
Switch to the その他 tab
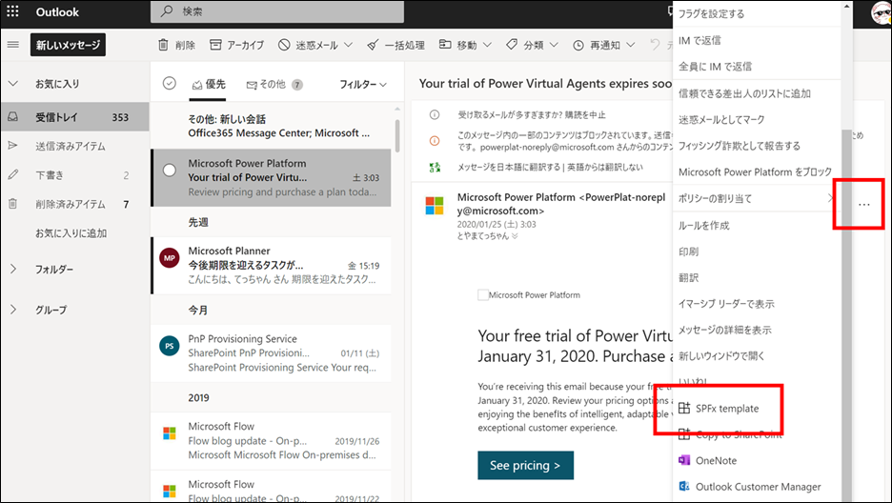274,85
